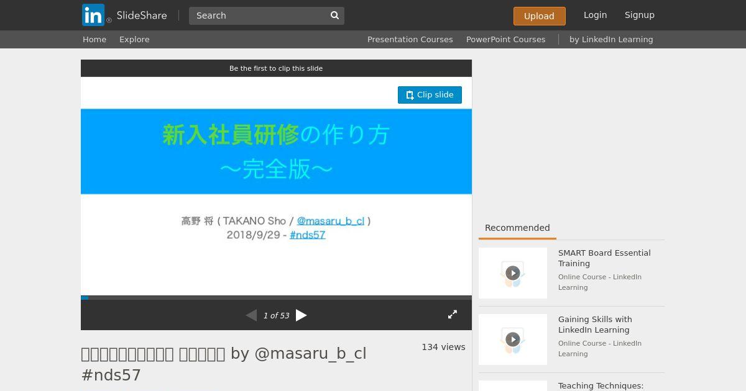Click the 134 views text
The image size is (746, 391).
[443, 347]
